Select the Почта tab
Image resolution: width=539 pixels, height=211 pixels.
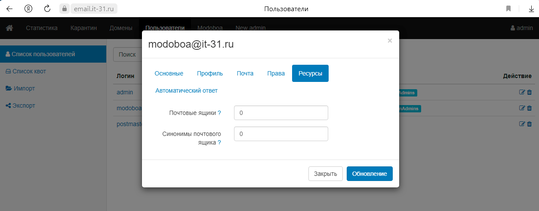click(245, 73)
